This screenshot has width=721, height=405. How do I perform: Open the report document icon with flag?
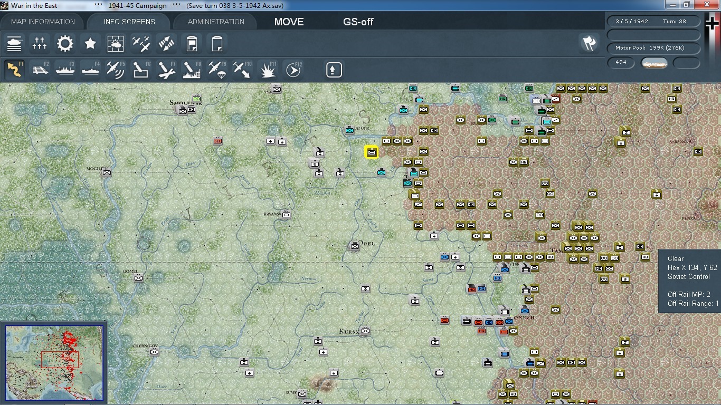pos(192,43)
